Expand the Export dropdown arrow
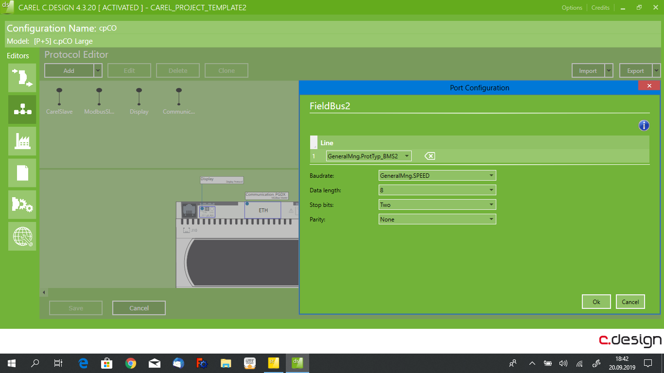This screenshot has width=664, height=373. (657, 70)
